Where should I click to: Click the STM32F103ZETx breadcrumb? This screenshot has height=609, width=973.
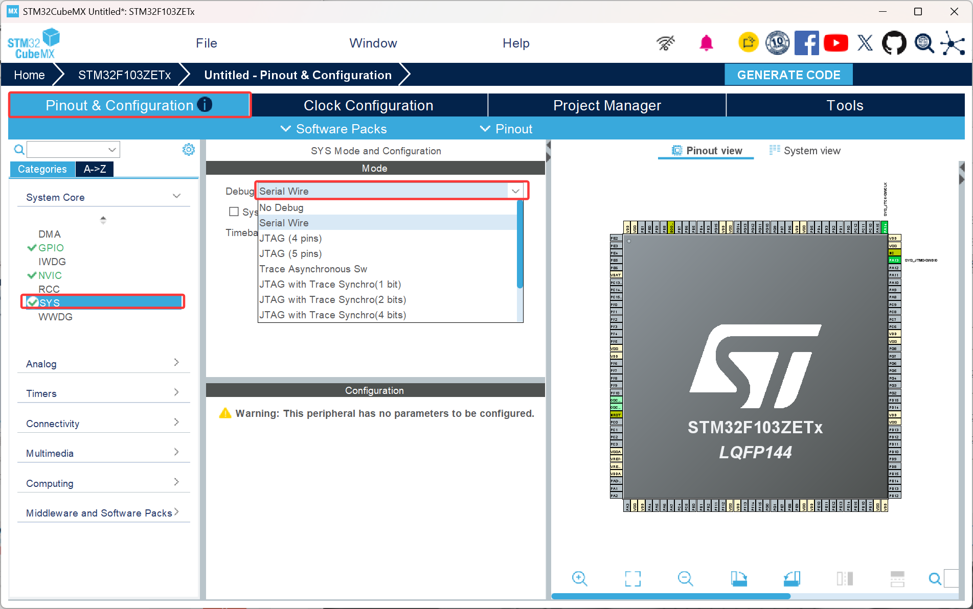(x=124, y=75)
